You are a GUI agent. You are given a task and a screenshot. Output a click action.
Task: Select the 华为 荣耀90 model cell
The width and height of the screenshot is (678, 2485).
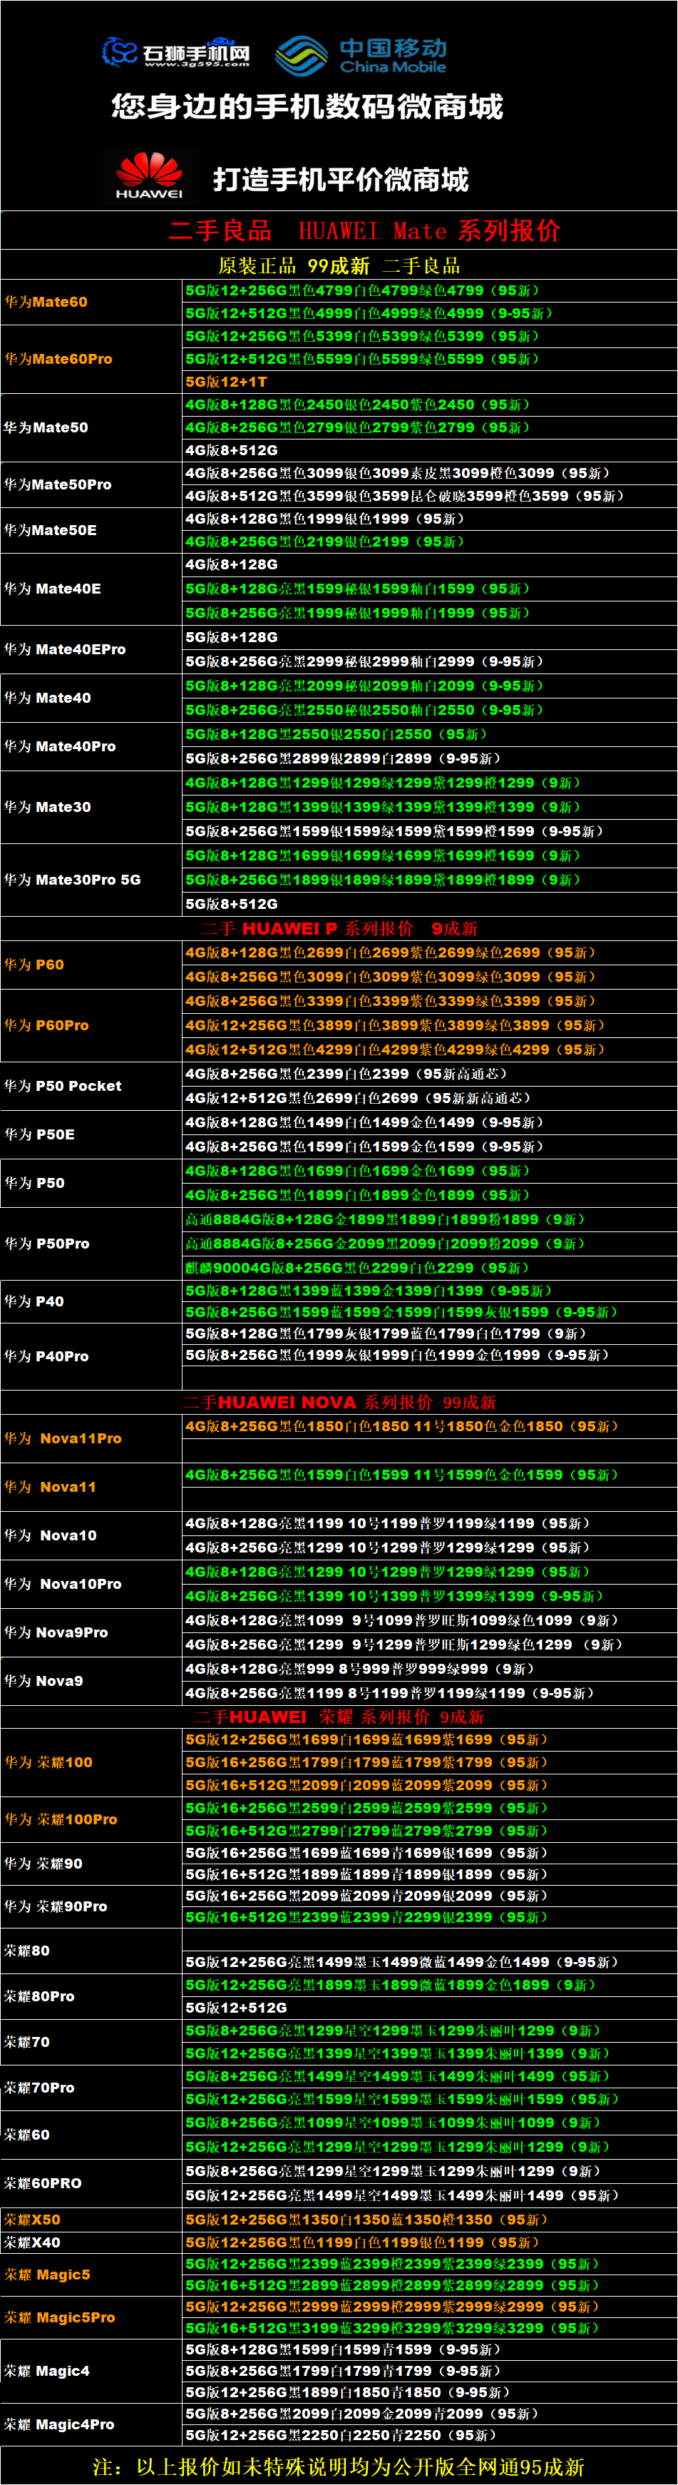(x=92, y=1864)
